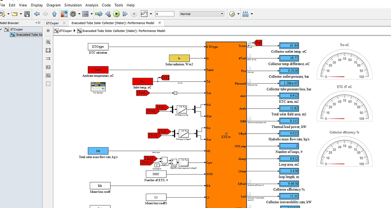Close the Evacuated Tube Solar Collector tab

(x=160, y=23)
